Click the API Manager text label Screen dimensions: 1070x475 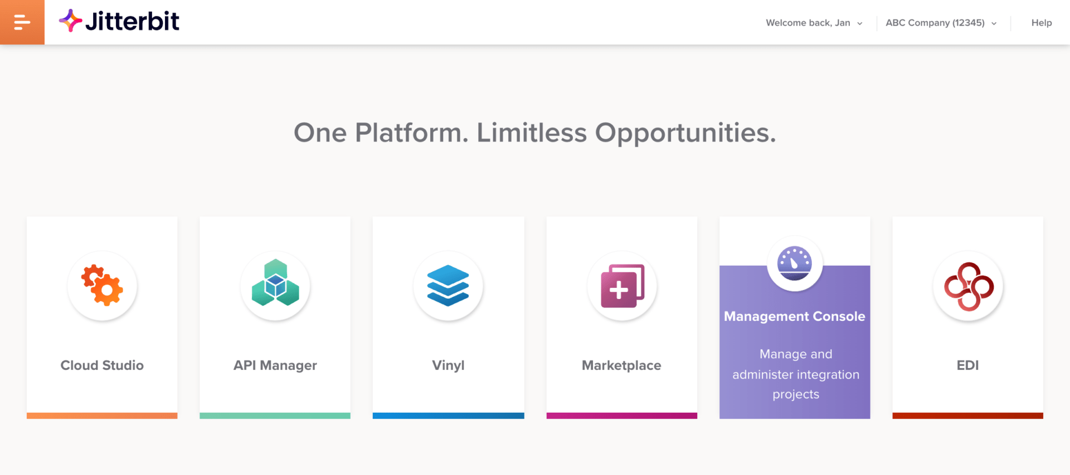[275, 365]
